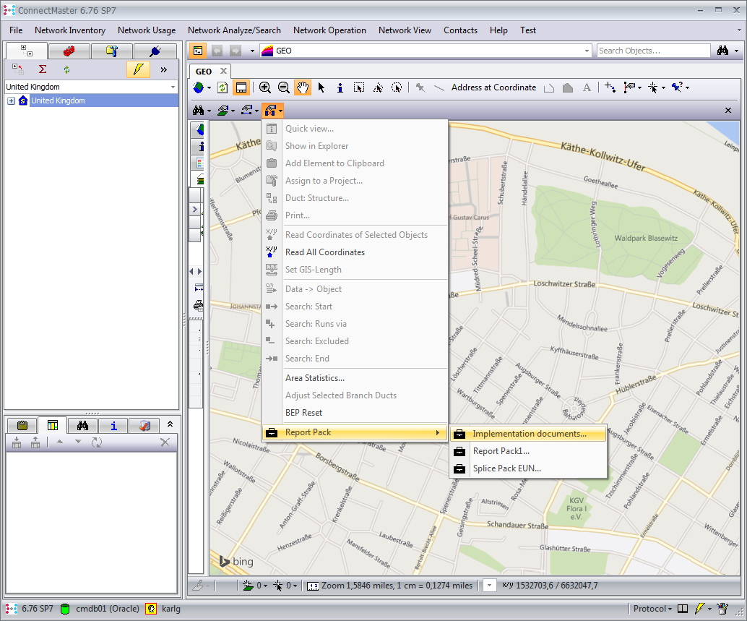
Task: Click the columns layout tab in lower-left panel
Action: (x=53, y=425)
